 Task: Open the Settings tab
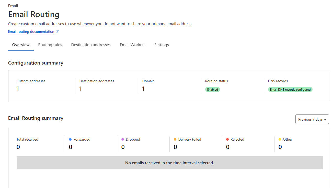pyautogui.click(x=162, y=45)
